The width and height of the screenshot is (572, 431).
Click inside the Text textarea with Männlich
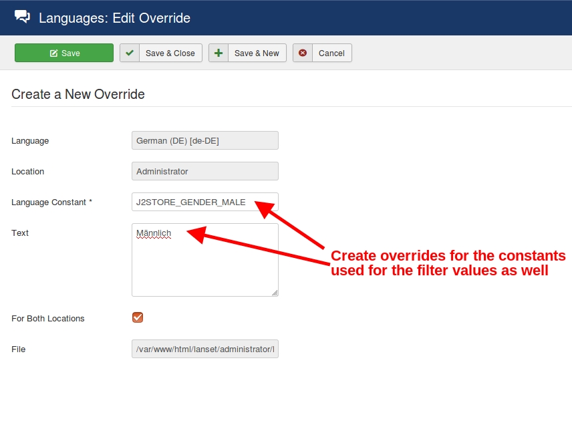click(x=204, y=261)
